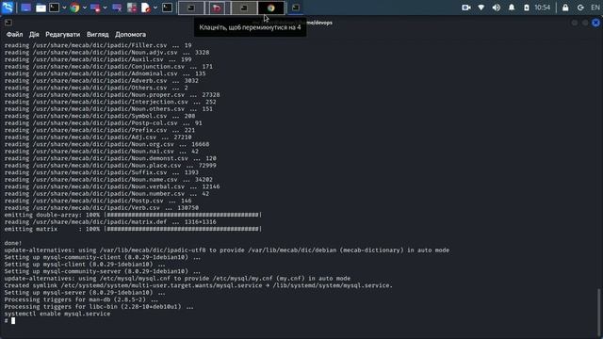The image size is (603, 339).
Task: Minimize the terminal window
Action: 575,23
